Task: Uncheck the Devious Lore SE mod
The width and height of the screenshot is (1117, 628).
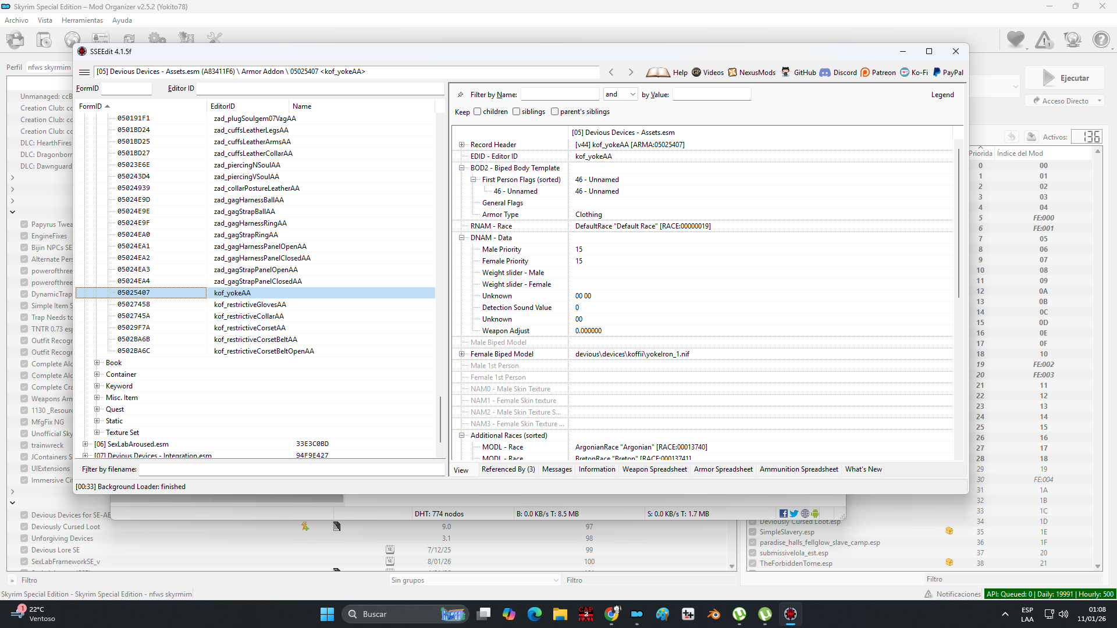Action: pos(24,550)
